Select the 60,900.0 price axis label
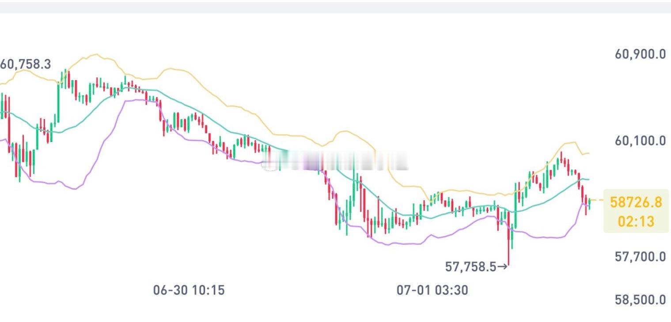 tap(640, 54)
